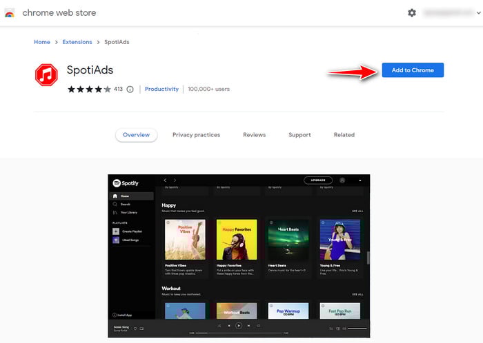Screen dimensions: 483x343
Task: Open Your Library in Spotify sidebar
Action: coord(125,212)
